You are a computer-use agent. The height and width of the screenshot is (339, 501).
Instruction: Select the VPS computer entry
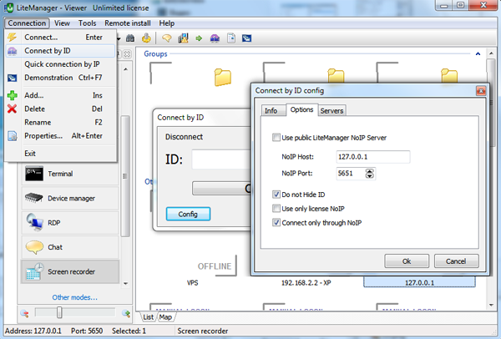click(192, 283)
